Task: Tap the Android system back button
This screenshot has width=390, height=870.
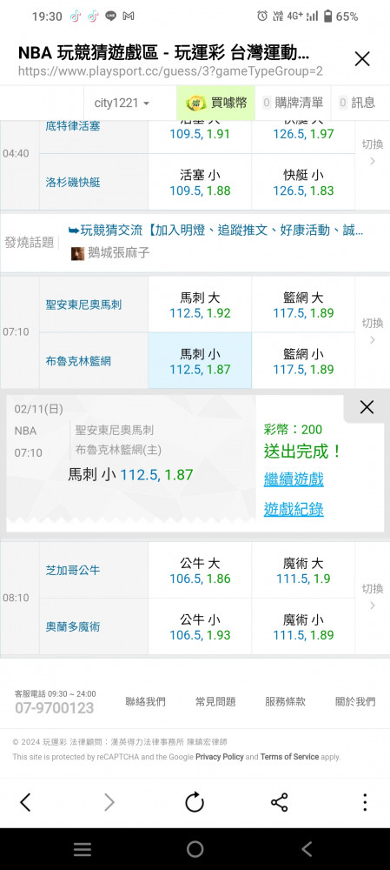Action: 307,849
